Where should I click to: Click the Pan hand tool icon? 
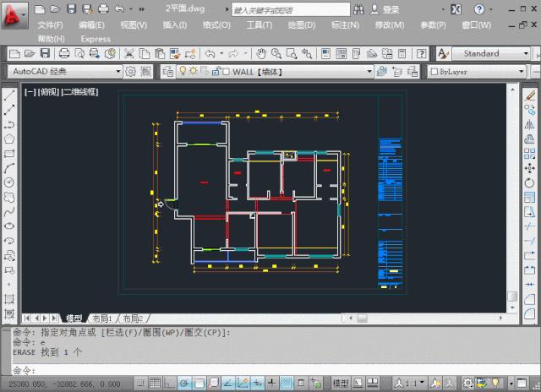[x=261, y=53]
